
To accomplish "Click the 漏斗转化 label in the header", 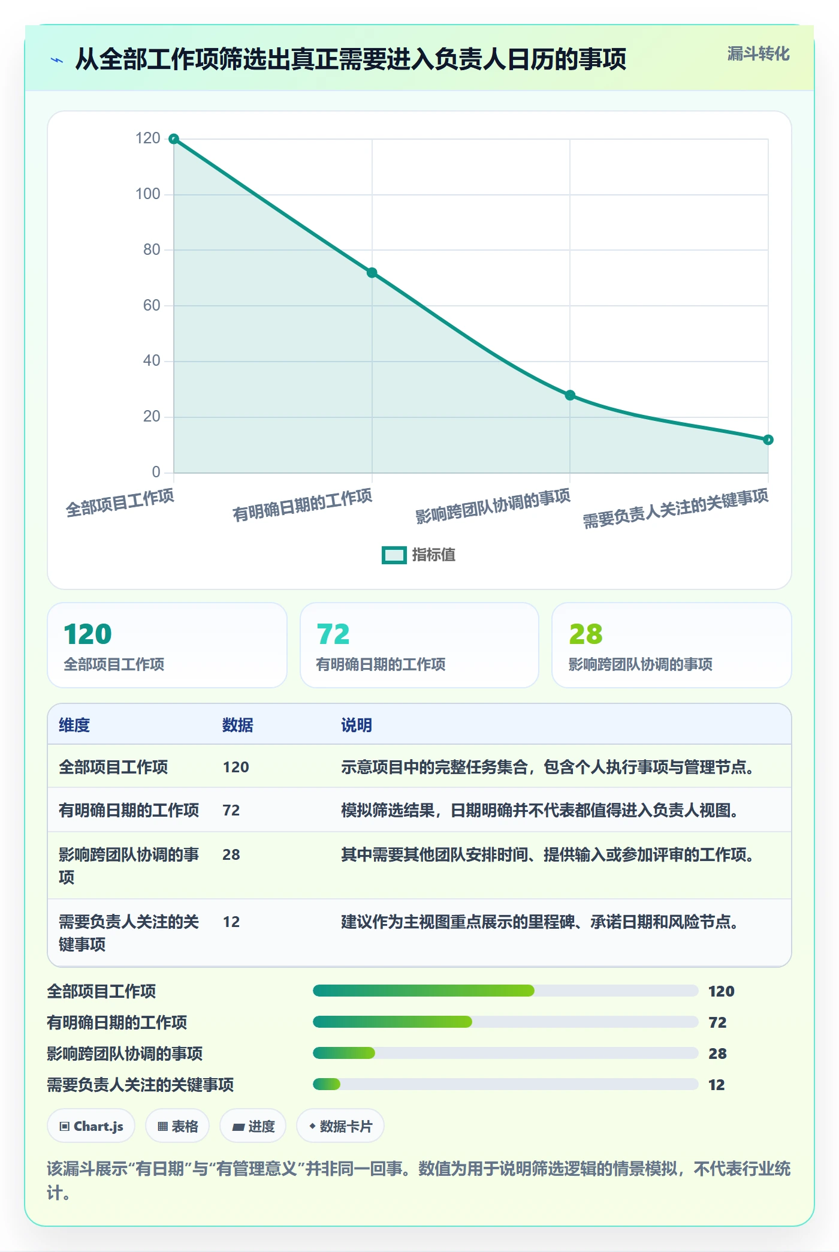I will click(758, 54).
